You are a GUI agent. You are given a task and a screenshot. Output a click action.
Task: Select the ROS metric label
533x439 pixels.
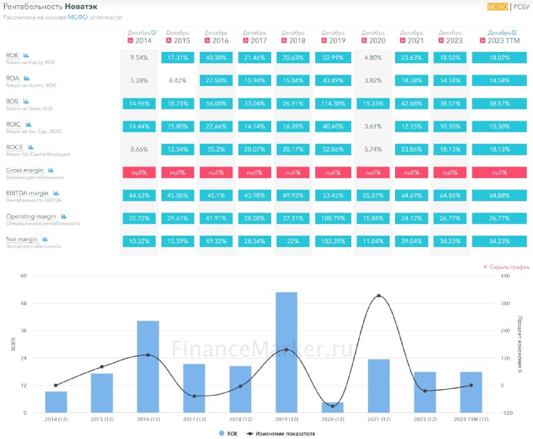[x=12, y=101]
